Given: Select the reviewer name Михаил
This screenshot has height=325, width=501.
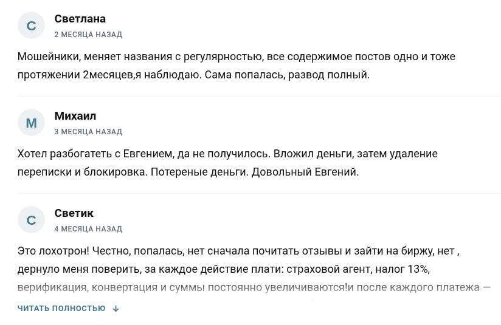Looking at the screenshot, I should coord(75,116).
